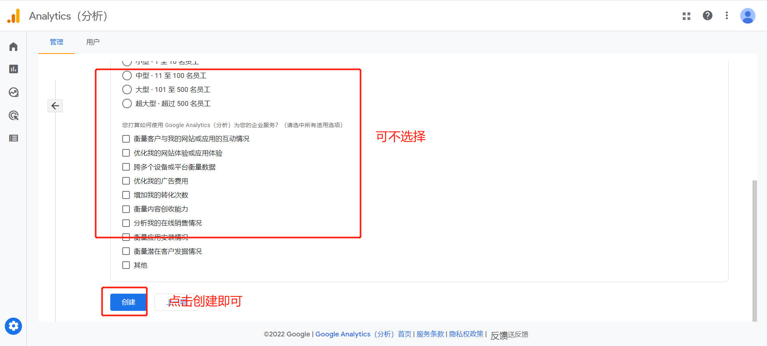Screen dimensions: 767x346
Task: Select 中型 - 11 至 100 名员工 radio button
Action: (127, 76)
